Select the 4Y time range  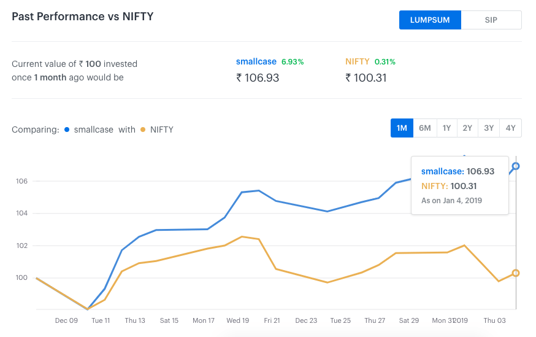(x=510, y=128)
